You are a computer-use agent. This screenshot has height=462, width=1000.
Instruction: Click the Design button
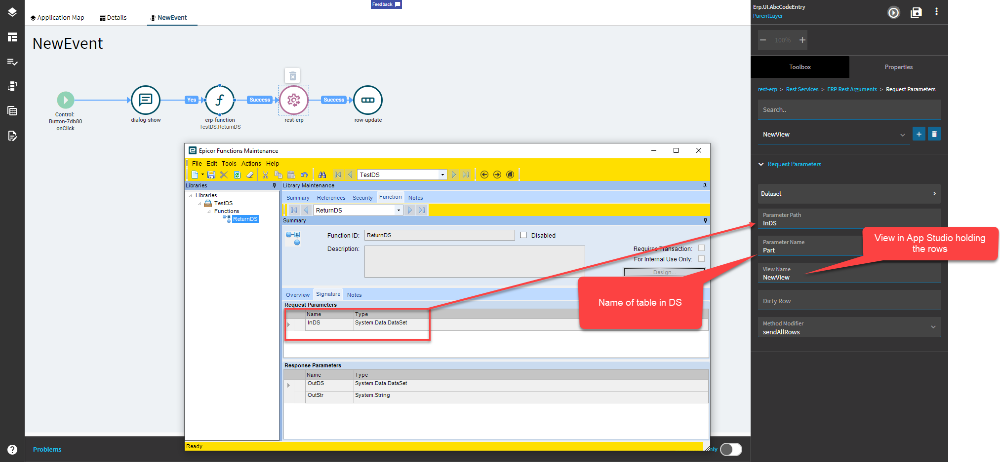[x=664, y=272]
